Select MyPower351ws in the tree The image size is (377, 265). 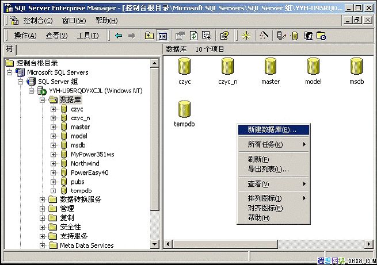[x=93, y=154]
